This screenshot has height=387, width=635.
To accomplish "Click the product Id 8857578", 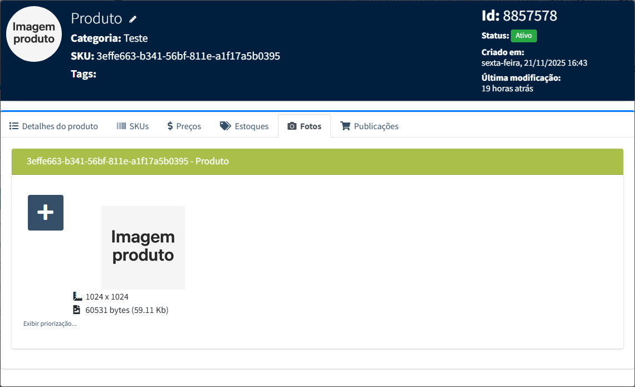I will pyautogui.click(x=529, y=16).
